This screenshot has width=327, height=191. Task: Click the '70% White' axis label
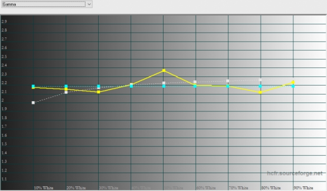coord(238,188)
